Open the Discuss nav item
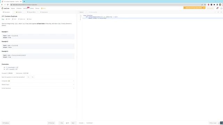Image resolution: width=223 pixels, height=125 pixels. pyautogui.click(x=37, y=8)
